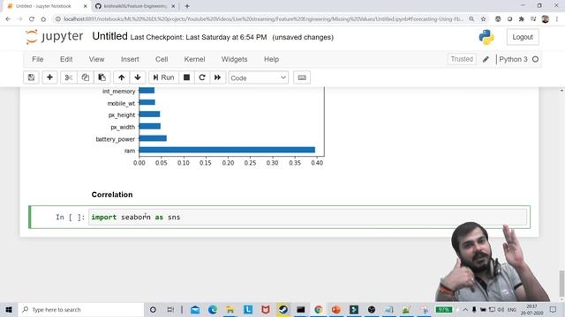Cut the selected cells with scissors icon
The height and width of the screenshot is (317, 565).
[69, 77]
